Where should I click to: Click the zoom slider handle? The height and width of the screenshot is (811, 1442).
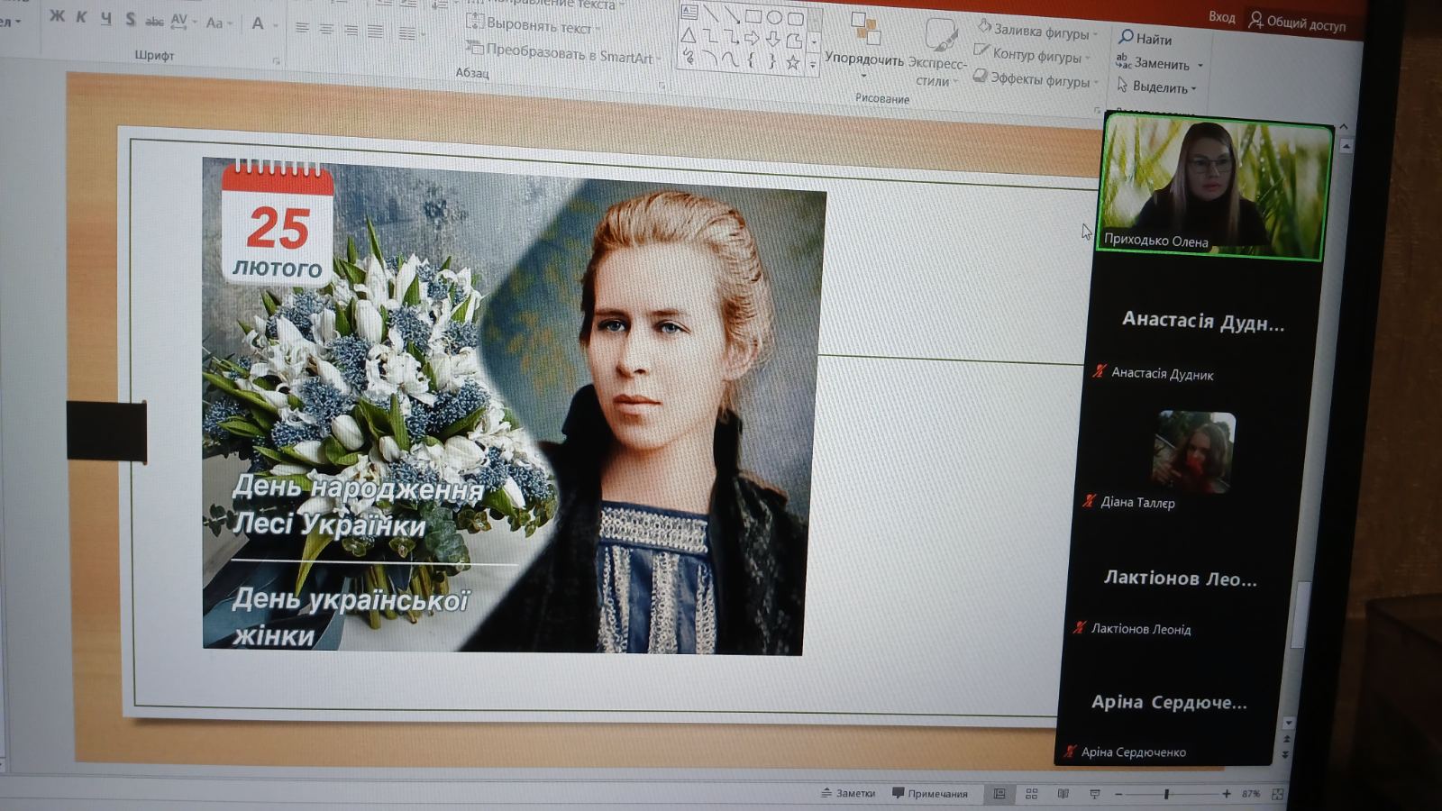(x=1166, y=794)
